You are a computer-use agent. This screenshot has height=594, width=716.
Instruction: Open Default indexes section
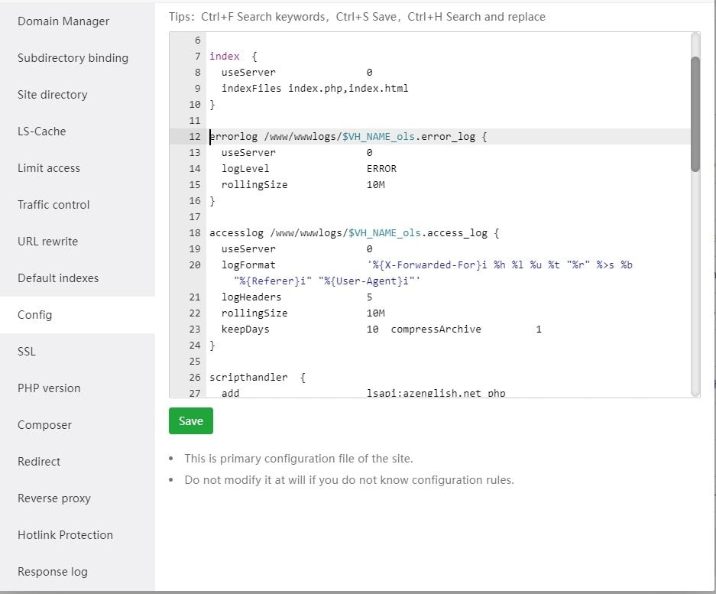(58, 278)
